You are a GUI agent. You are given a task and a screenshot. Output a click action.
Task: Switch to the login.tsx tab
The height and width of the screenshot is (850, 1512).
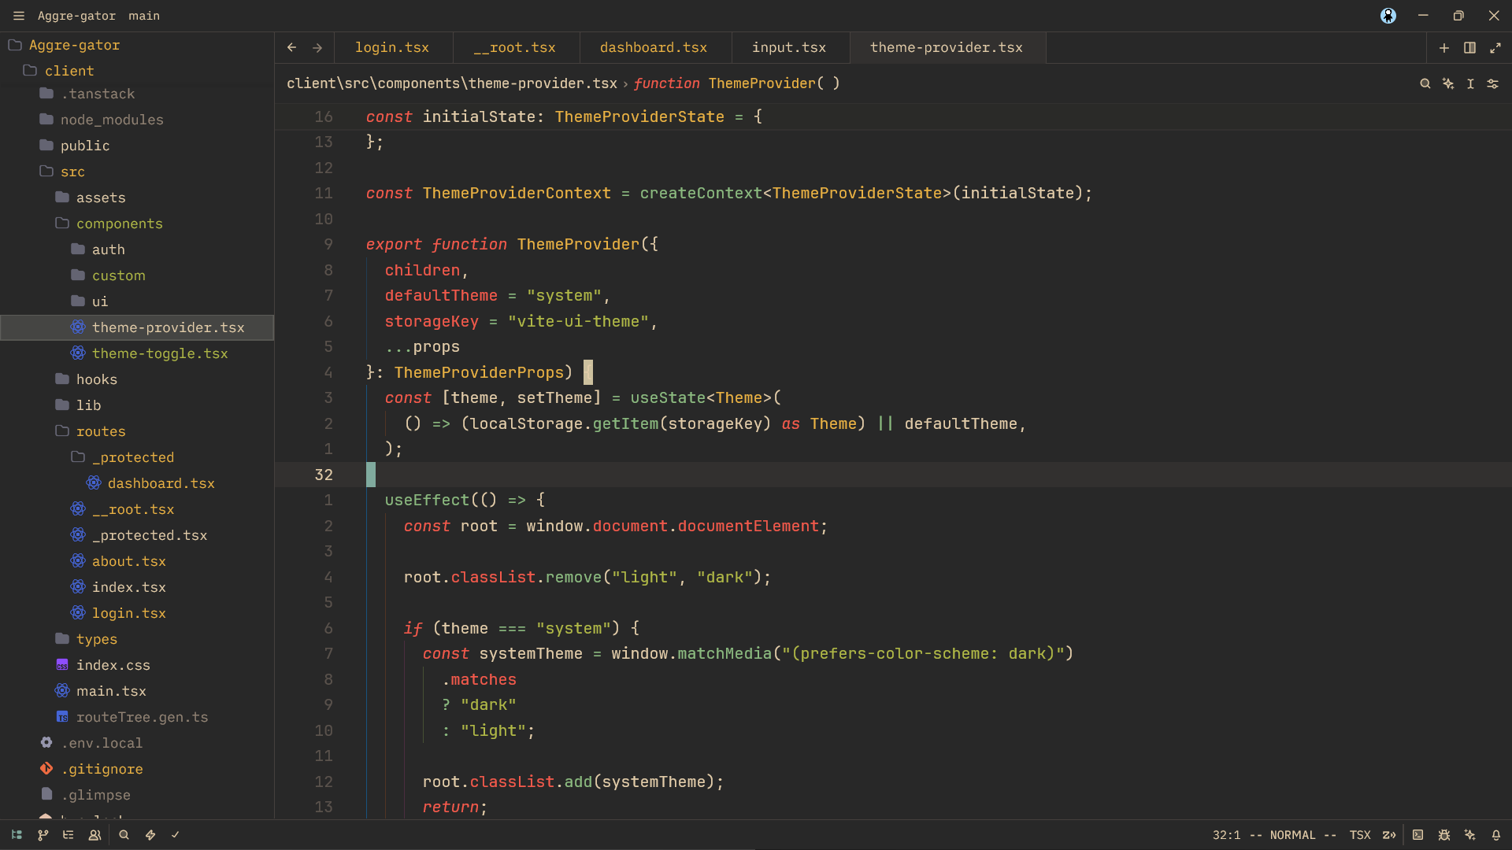392,48
